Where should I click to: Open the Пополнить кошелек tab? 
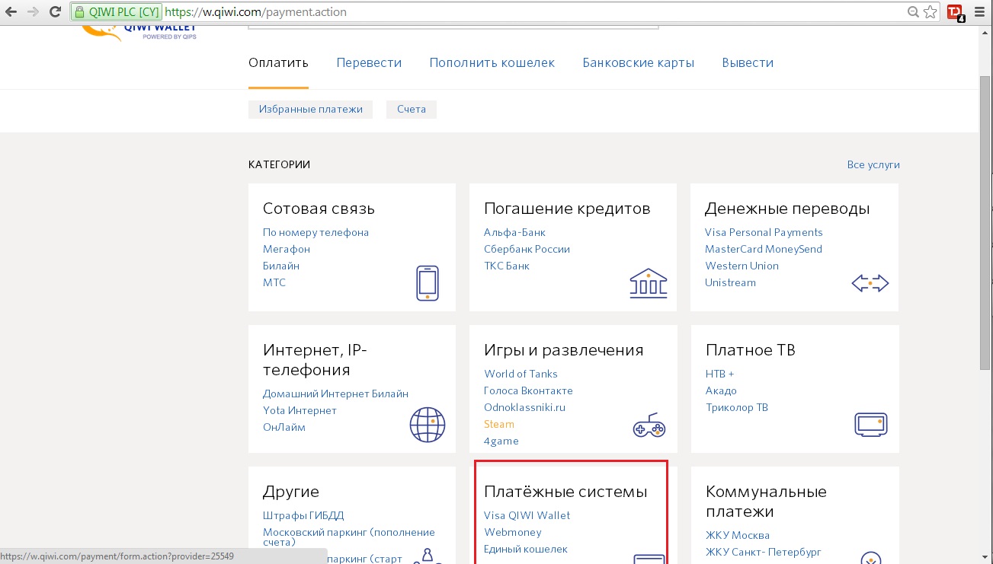click(x=492, y=63)
